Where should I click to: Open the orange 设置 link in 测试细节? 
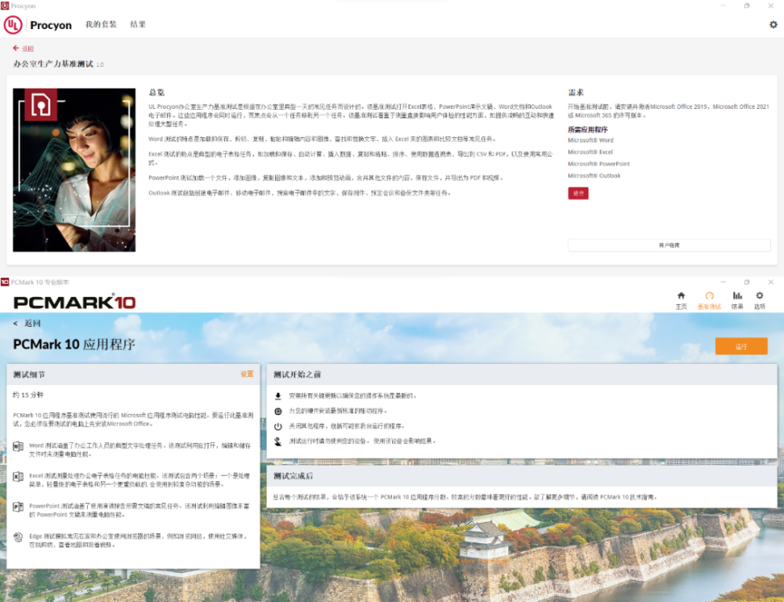pyautogui.click(x=247, y=374)
